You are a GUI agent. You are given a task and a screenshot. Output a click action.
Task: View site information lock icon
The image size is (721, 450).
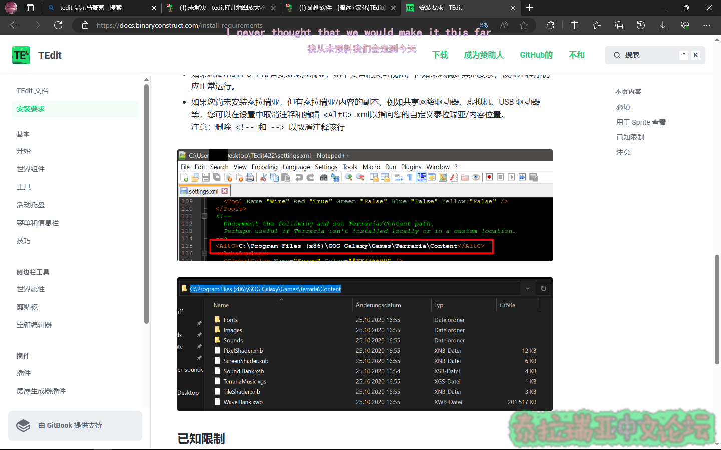85,25
